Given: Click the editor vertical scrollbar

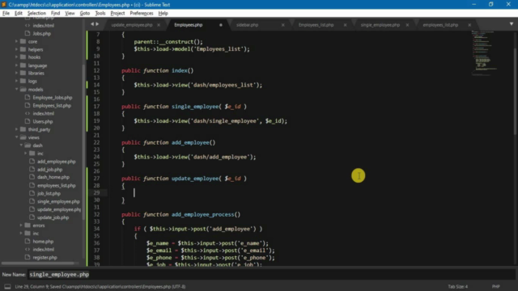Looking at the screenshot, I should 515,91.
